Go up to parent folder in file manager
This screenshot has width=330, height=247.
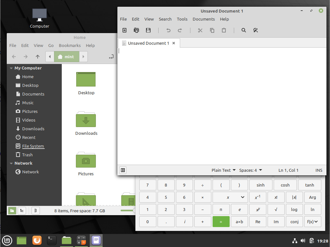[x=37, y=57]
